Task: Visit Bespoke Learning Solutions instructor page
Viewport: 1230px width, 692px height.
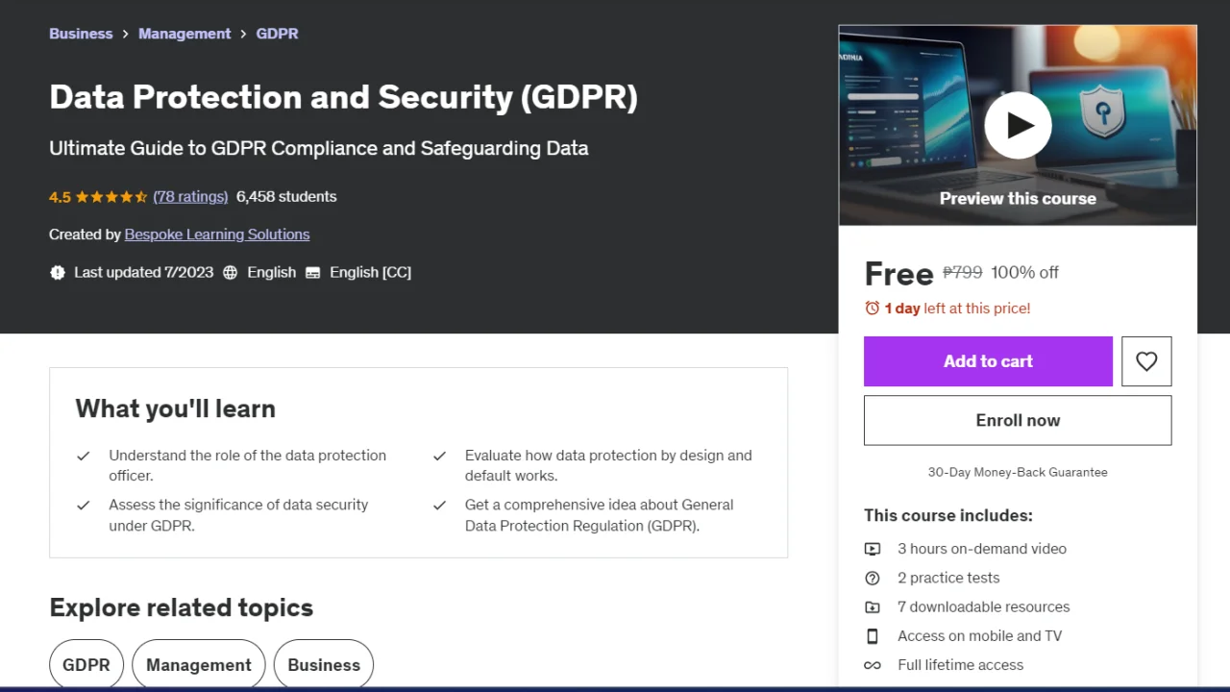Action: (217, 235)
